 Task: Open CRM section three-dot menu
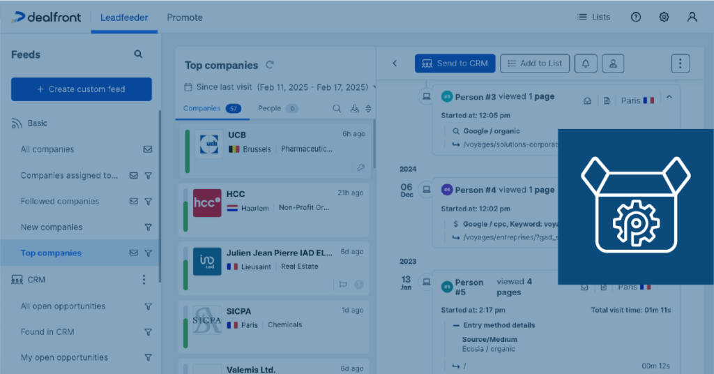[144, 280]
